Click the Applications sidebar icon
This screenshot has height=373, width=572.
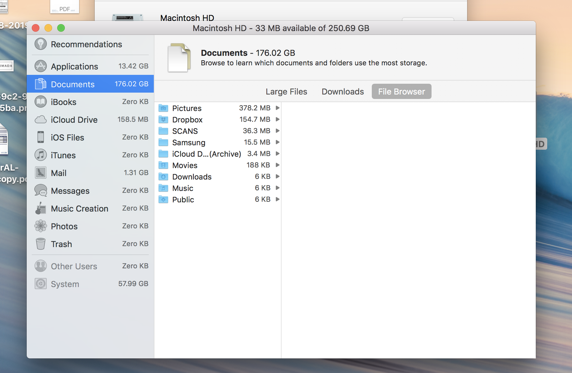(x=41, y=66)
